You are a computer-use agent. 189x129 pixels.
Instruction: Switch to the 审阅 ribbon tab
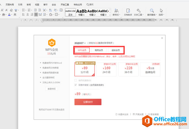tap(28, 5)
